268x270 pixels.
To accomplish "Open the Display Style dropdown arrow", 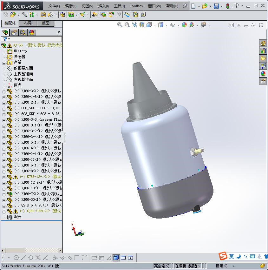I will pos(167,25).
